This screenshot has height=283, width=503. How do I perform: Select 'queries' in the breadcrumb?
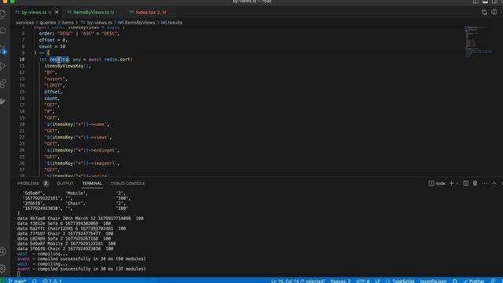point(48,23)
